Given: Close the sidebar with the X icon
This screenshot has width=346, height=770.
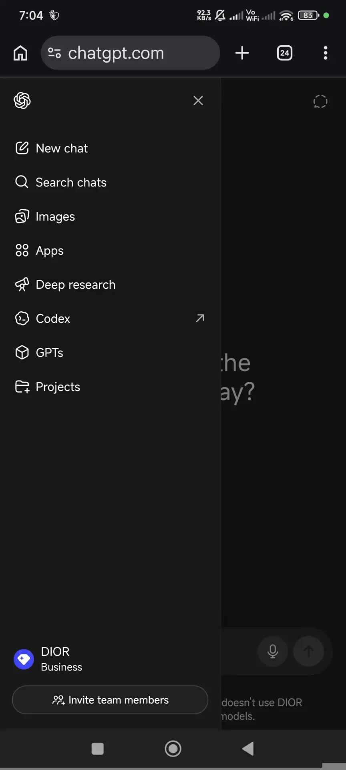Looking at the screenshot, I should click(198, 101).
